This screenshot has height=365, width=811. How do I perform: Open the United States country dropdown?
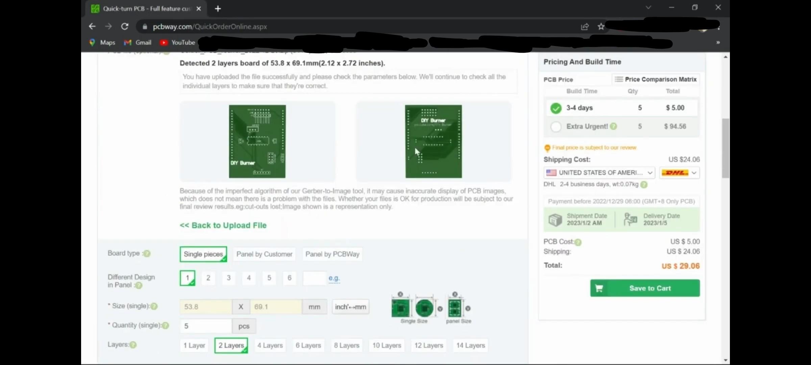(599, 173)
